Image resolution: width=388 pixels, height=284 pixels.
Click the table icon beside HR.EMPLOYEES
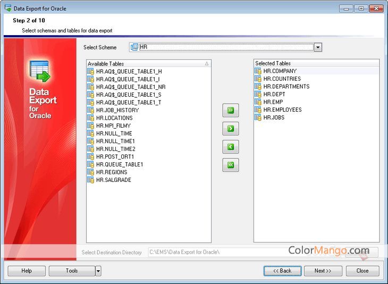pos(258,110)
